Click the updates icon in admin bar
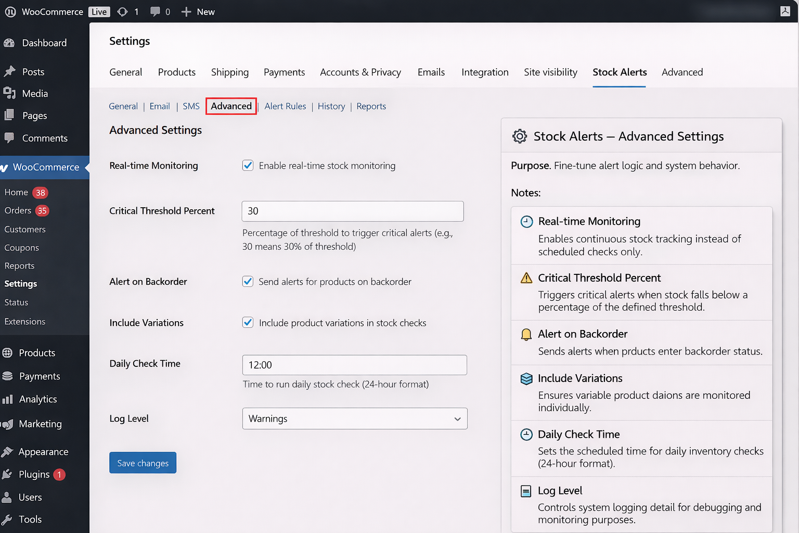Screen dimensions: 799x533 pyautogui.click(x=123, y=11)
